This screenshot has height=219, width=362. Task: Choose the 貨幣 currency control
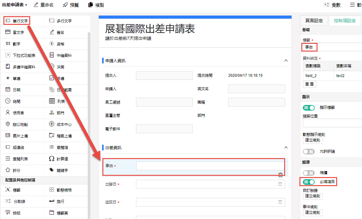(x=52, y=44)
